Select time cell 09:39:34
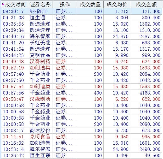Image resolution: width=163 pixels, height=159 pixels. pos(13,30)
